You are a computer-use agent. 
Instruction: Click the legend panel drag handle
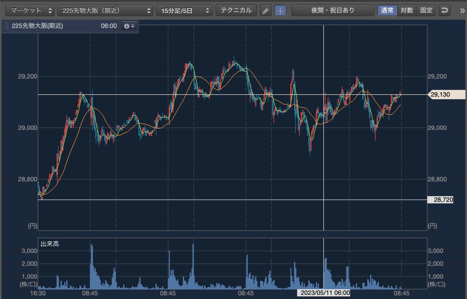[7, 26]
